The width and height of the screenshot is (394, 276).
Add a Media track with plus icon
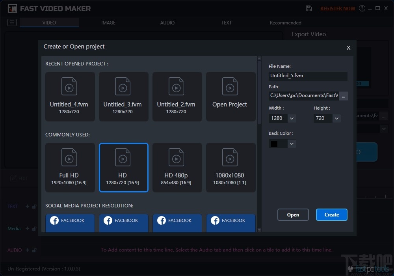[28, 229]
